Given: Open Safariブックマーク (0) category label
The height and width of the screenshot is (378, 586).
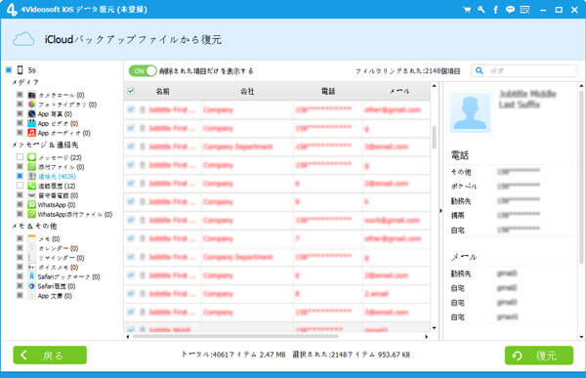Looking at the screenshot, I should (68, 276).
